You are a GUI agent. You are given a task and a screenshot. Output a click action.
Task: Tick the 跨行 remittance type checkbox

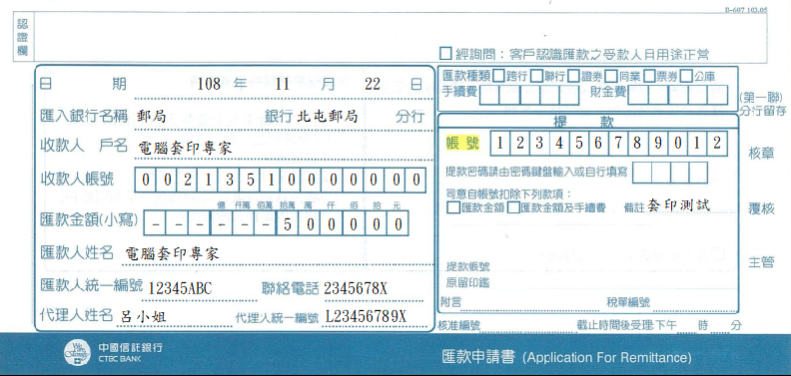498,76
